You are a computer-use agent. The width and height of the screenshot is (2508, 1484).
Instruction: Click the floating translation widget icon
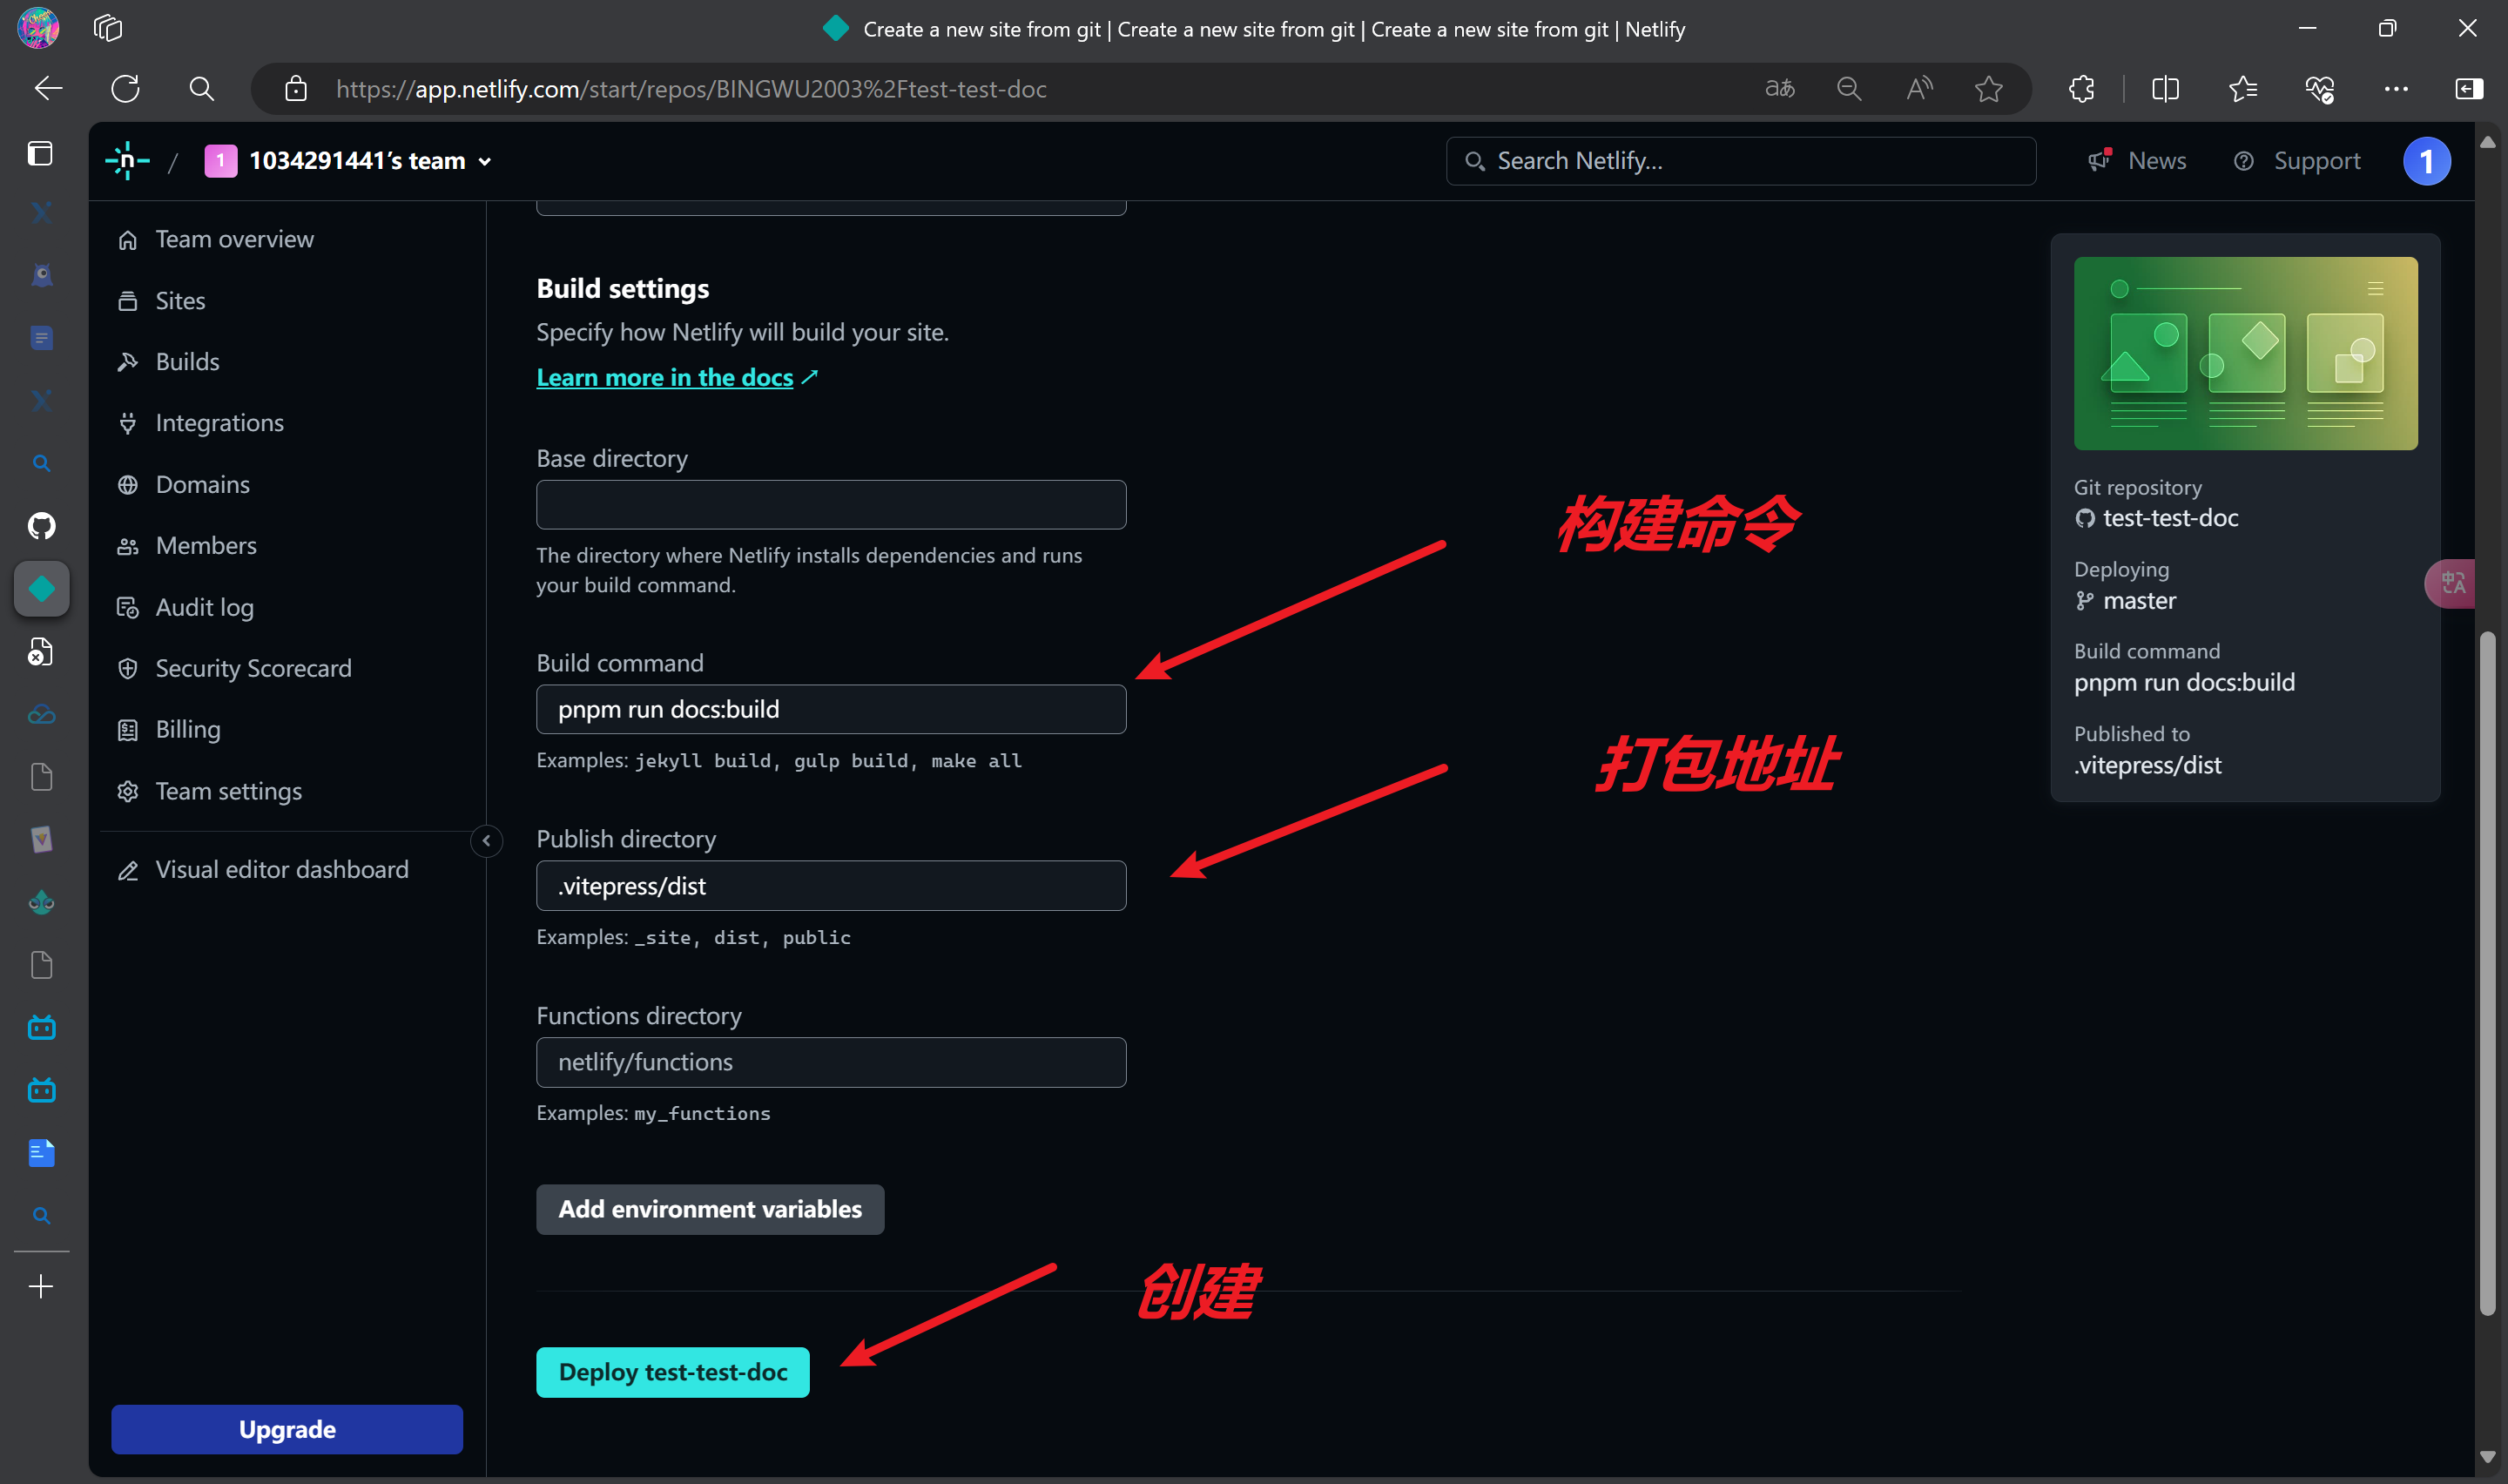click(2454, 583)
